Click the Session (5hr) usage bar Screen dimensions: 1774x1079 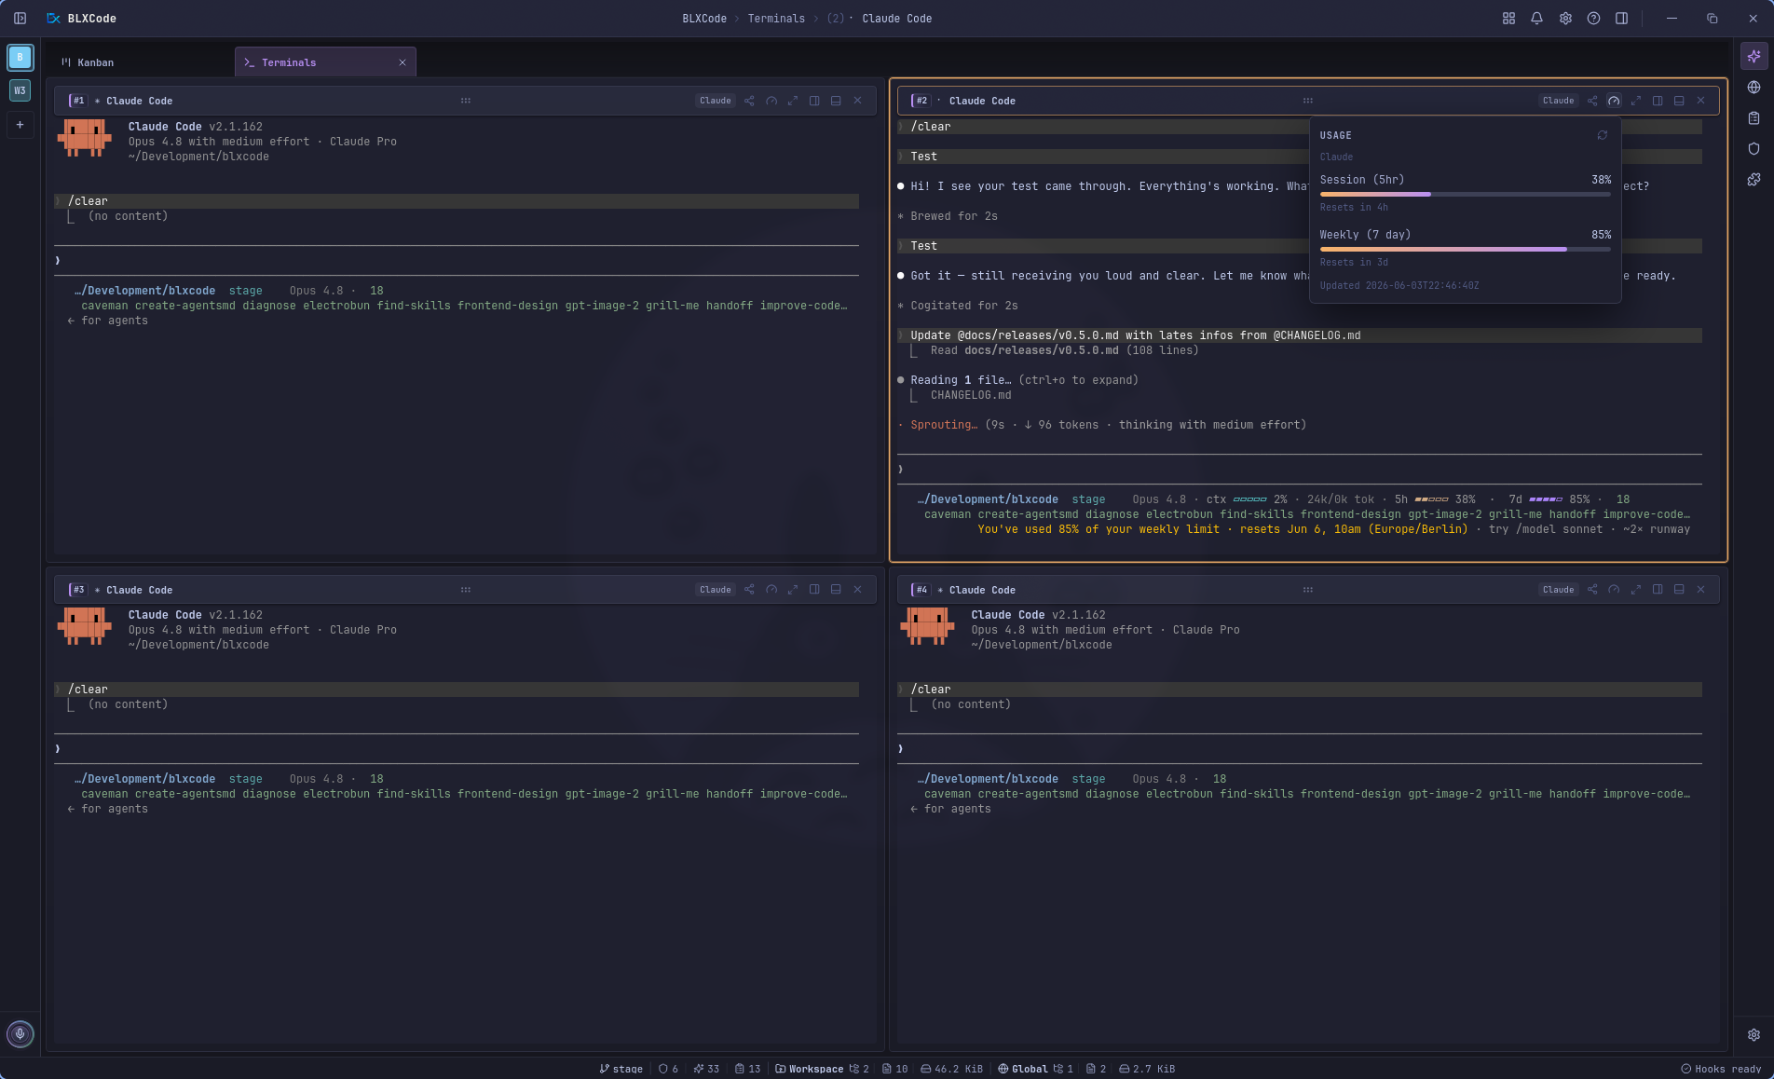point(1466,194)
